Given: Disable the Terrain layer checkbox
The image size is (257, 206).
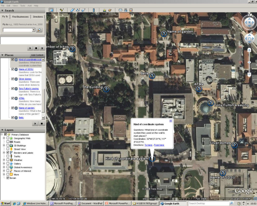Looking at the screenshot, I should click(8, 178).
